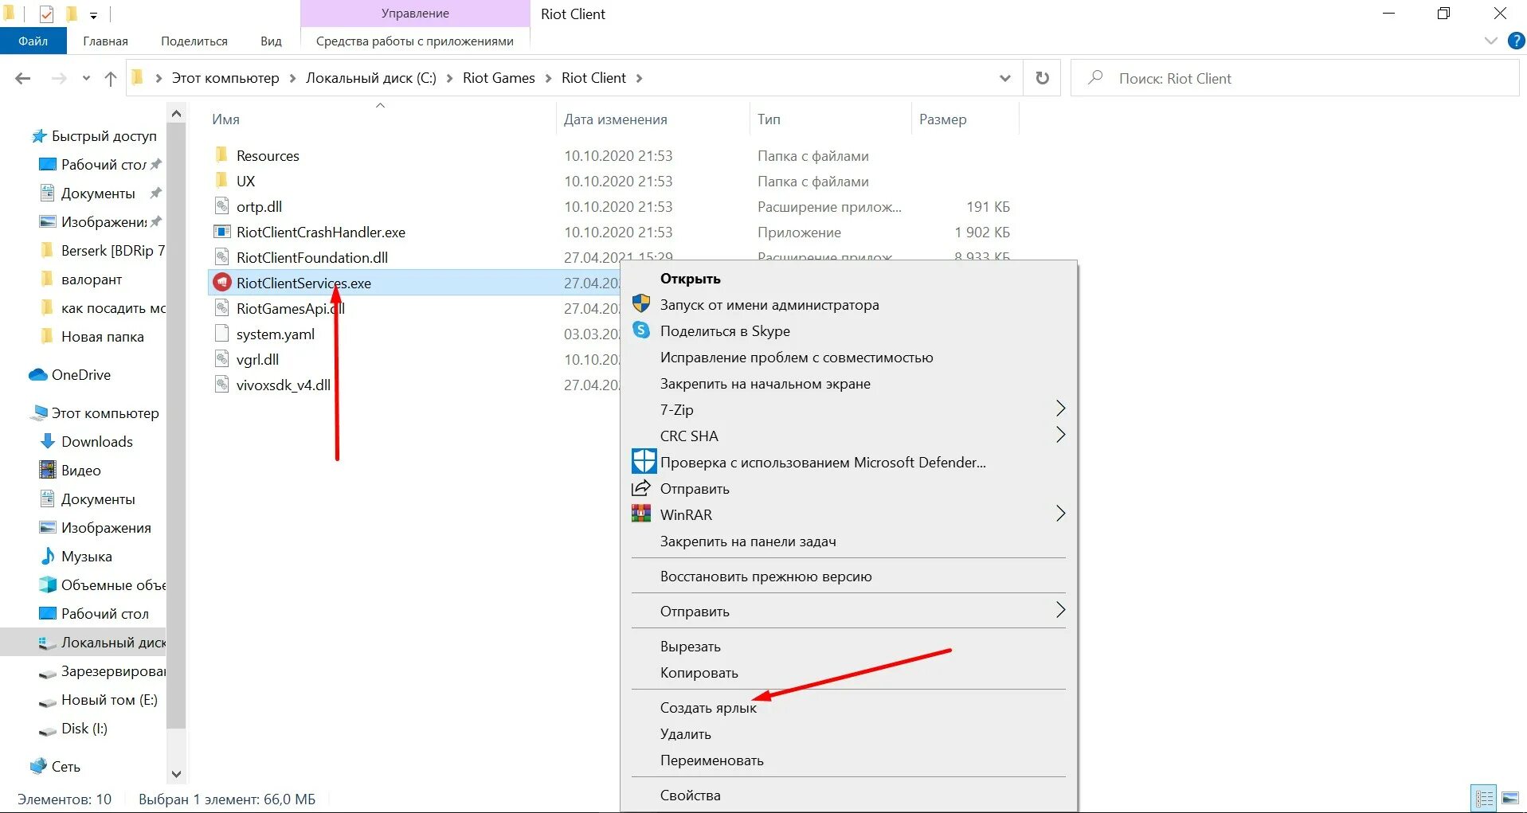Click the WinRAR books icon
1527x813 pixels.
(x=641, y=514)
